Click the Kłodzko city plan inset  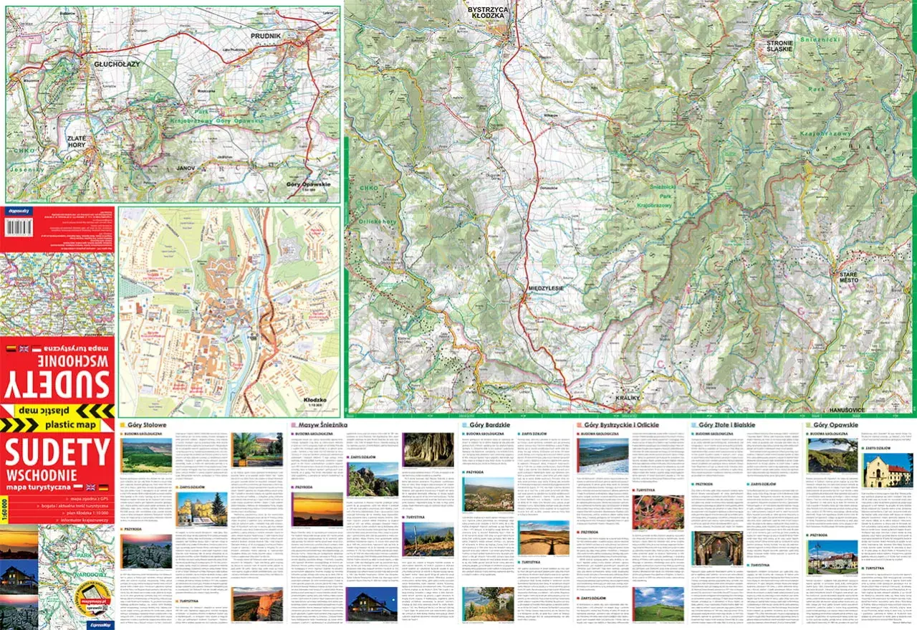click(x=229, y=312)
